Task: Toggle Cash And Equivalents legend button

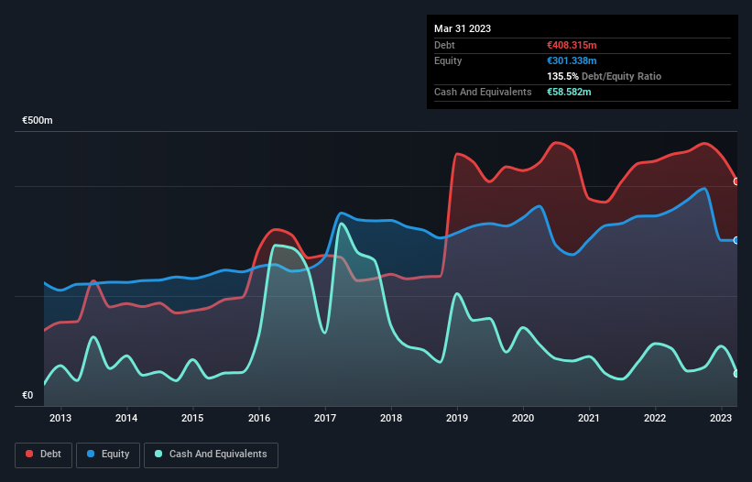Action: [x=211, y=455]
